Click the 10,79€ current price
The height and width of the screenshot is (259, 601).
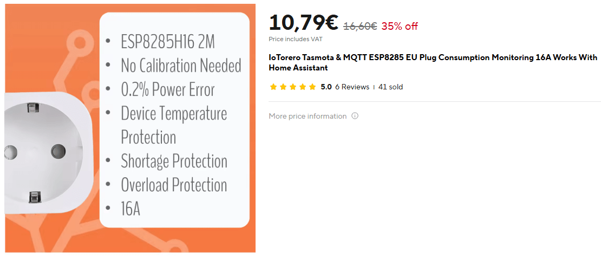click(303, 23)
